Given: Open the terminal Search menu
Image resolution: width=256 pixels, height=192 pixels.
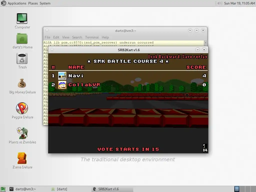Looking at the screenshot, I should tap(77, 37).
